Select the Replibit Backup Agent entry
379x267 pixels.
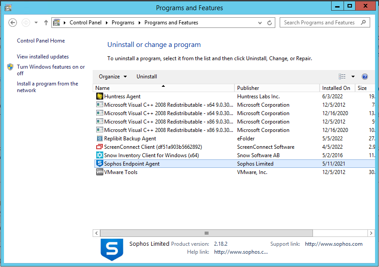(x=234, y=138)
